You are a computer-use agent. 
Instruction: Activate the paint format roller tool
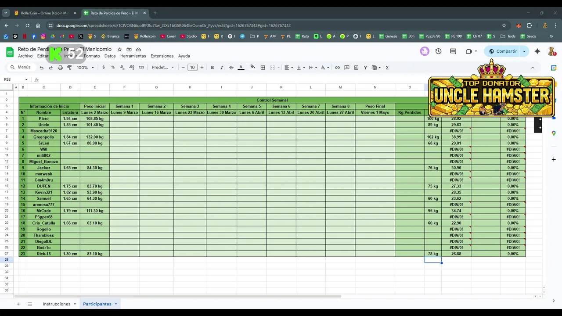(x=69, y=68)
